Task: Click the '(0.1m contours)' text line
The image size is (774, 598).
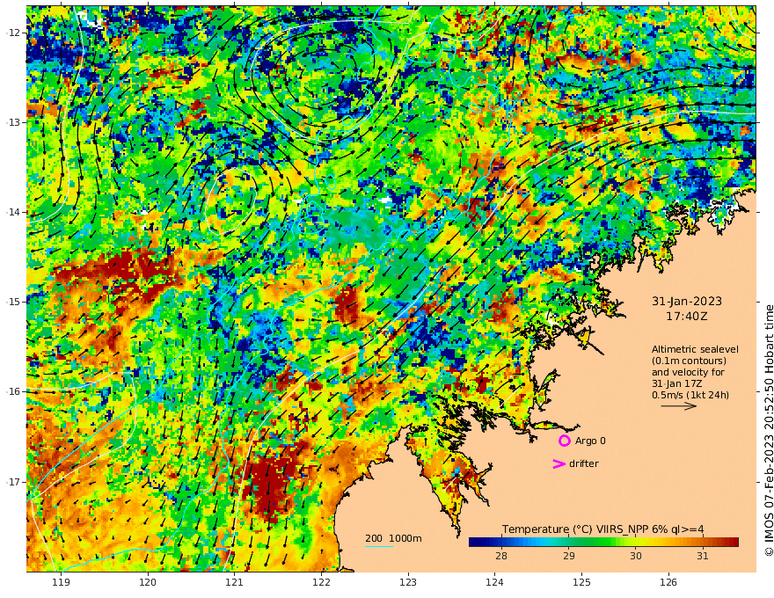Action: coord(689,361)
